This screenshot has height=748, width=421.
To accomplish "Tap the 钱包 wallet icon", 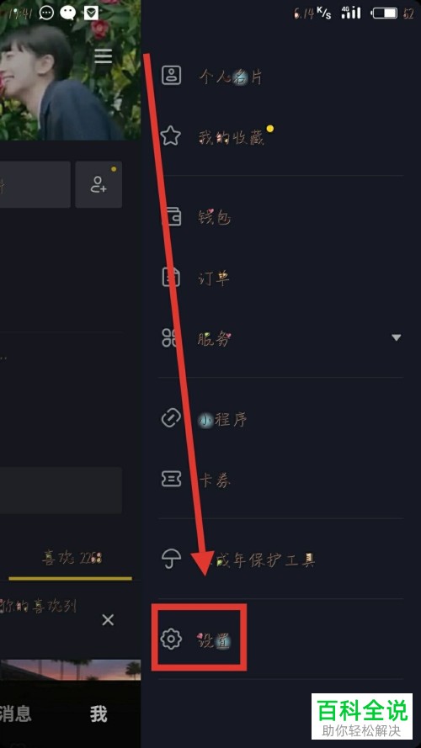I will [x=171, y=217].
